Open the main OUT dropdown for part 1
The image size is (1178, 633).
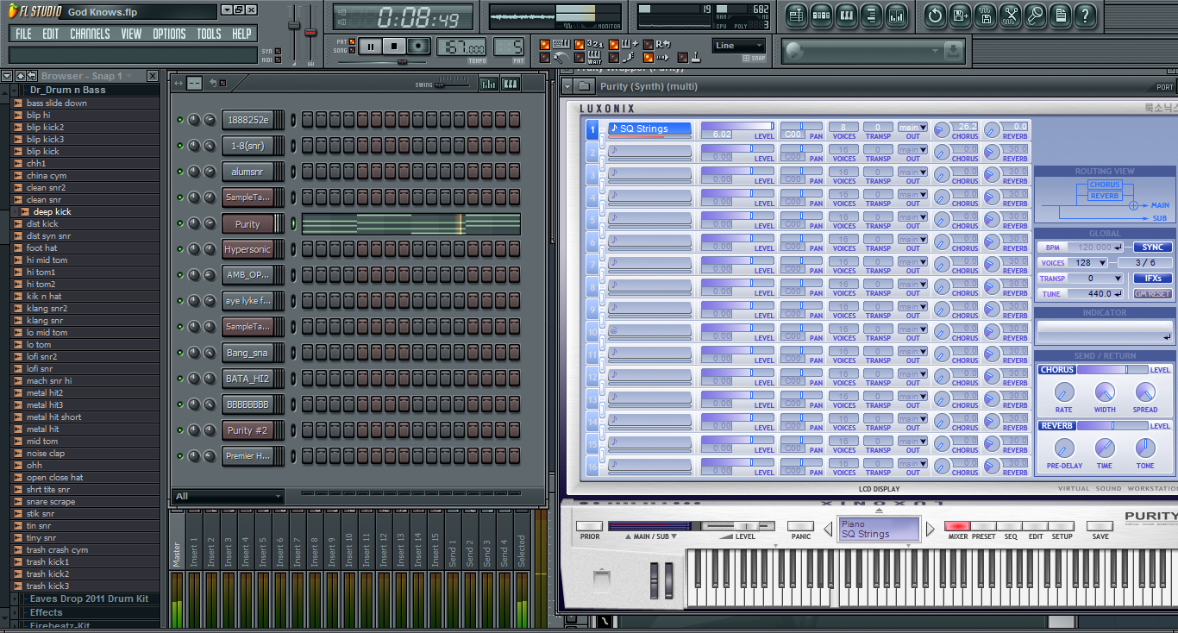coord(912,127)
